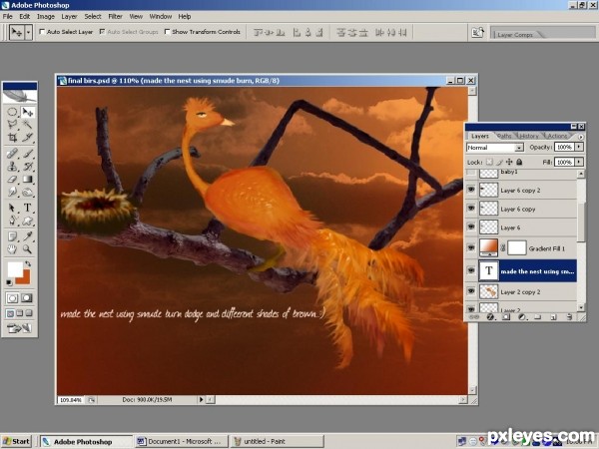Screen dimensions: 599x449
Task: Open the Filter menu
Action: 115,16
